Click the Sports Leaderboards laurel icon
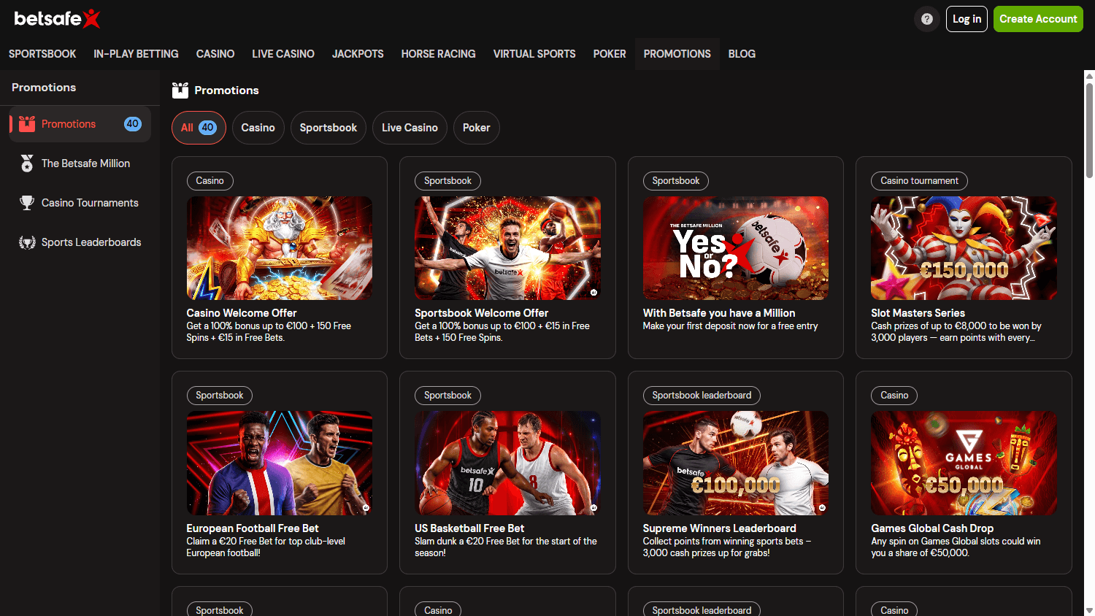The image size is (1095, 616). (27, 242)
